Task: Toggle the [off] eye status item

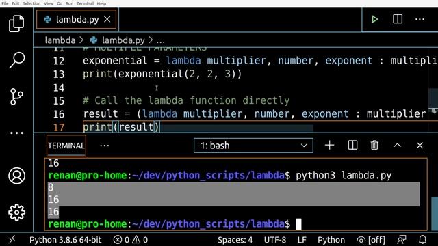Action: 371,240
